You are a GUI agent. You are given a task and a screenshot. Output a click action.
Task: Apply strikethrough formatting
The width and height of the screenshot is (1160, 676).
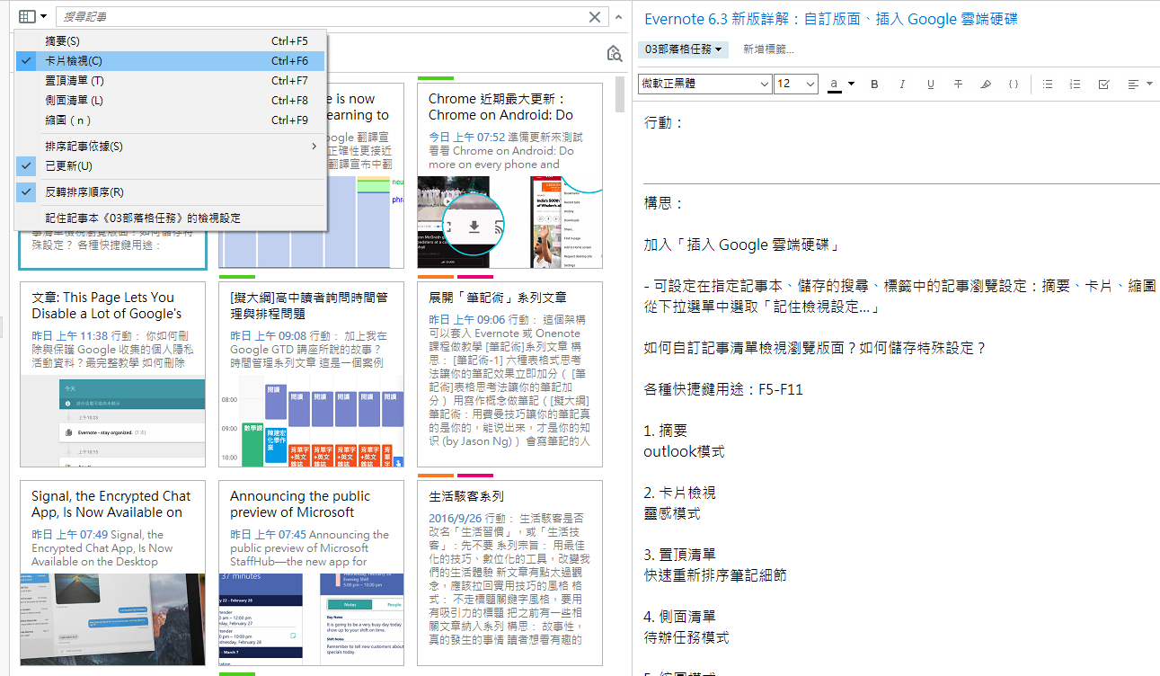pos(958,84)
